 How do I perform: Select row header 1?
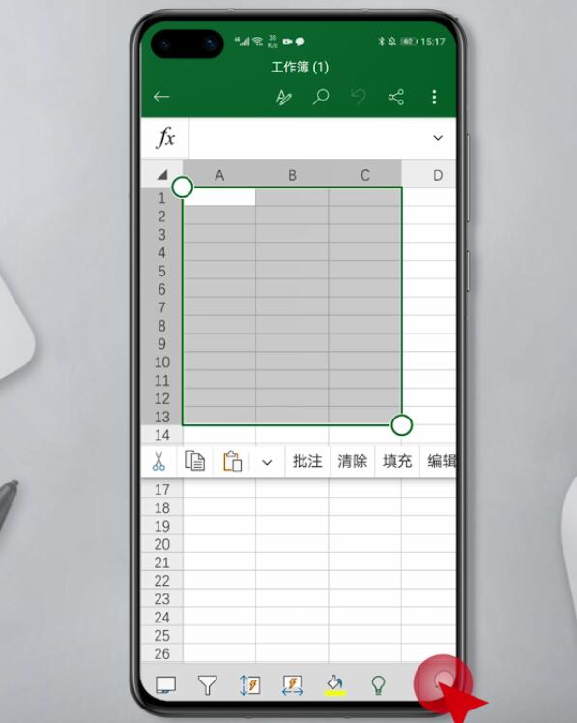click(162, 198)
